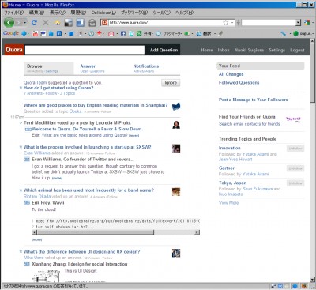This screenshot has width=316, height=290.
Task: Click the Quora favicon in the address bar
Action: click(104, 23)
